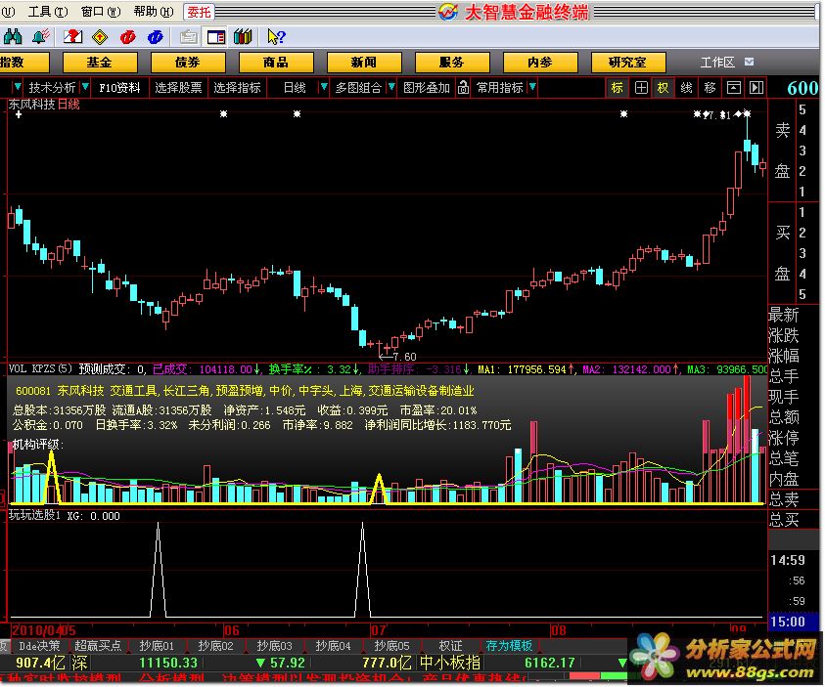Toggle the 权 rights adjustment button
The image size is (825, 687).
[x=663, y=88]
